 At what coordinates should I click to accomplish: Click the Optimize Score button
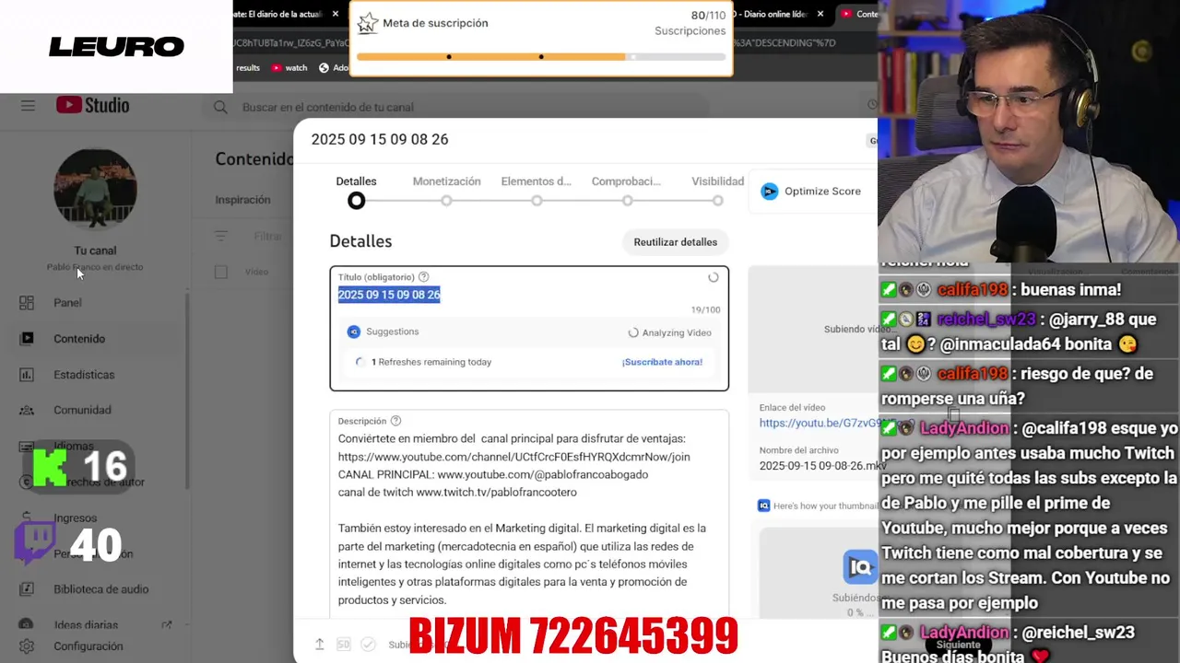tap(811, 192)
